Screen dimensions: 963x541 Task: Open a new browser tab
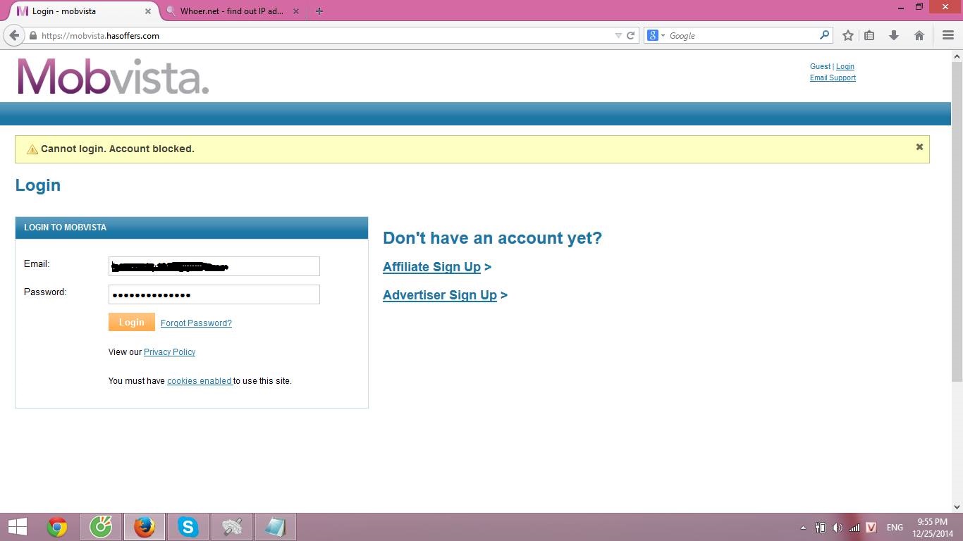[319, 11]
